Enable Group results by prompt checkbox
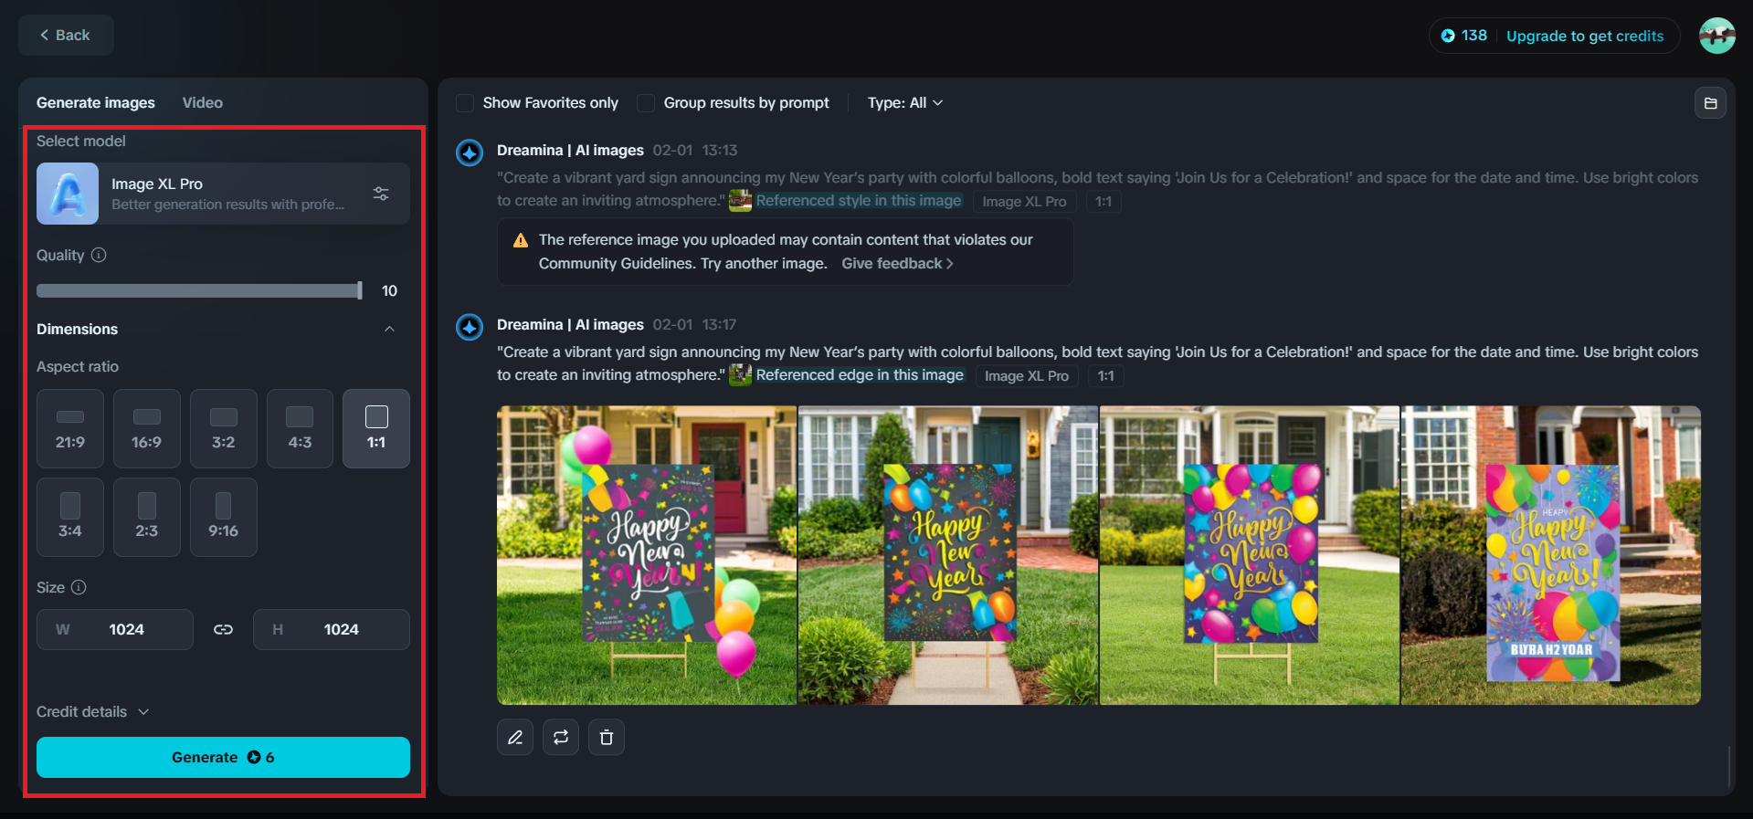This screenshot has height=819, width=1753. click(x=646, y=103)
